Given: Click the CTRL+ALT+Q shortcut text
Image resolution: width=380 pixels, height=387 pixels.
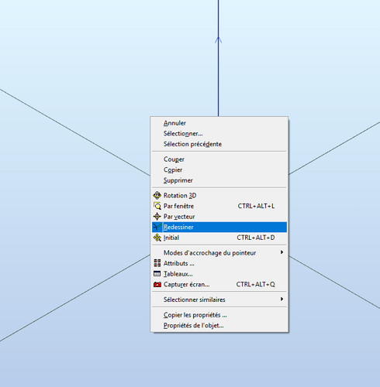Looking at the screenshot, I should point(255,284).
